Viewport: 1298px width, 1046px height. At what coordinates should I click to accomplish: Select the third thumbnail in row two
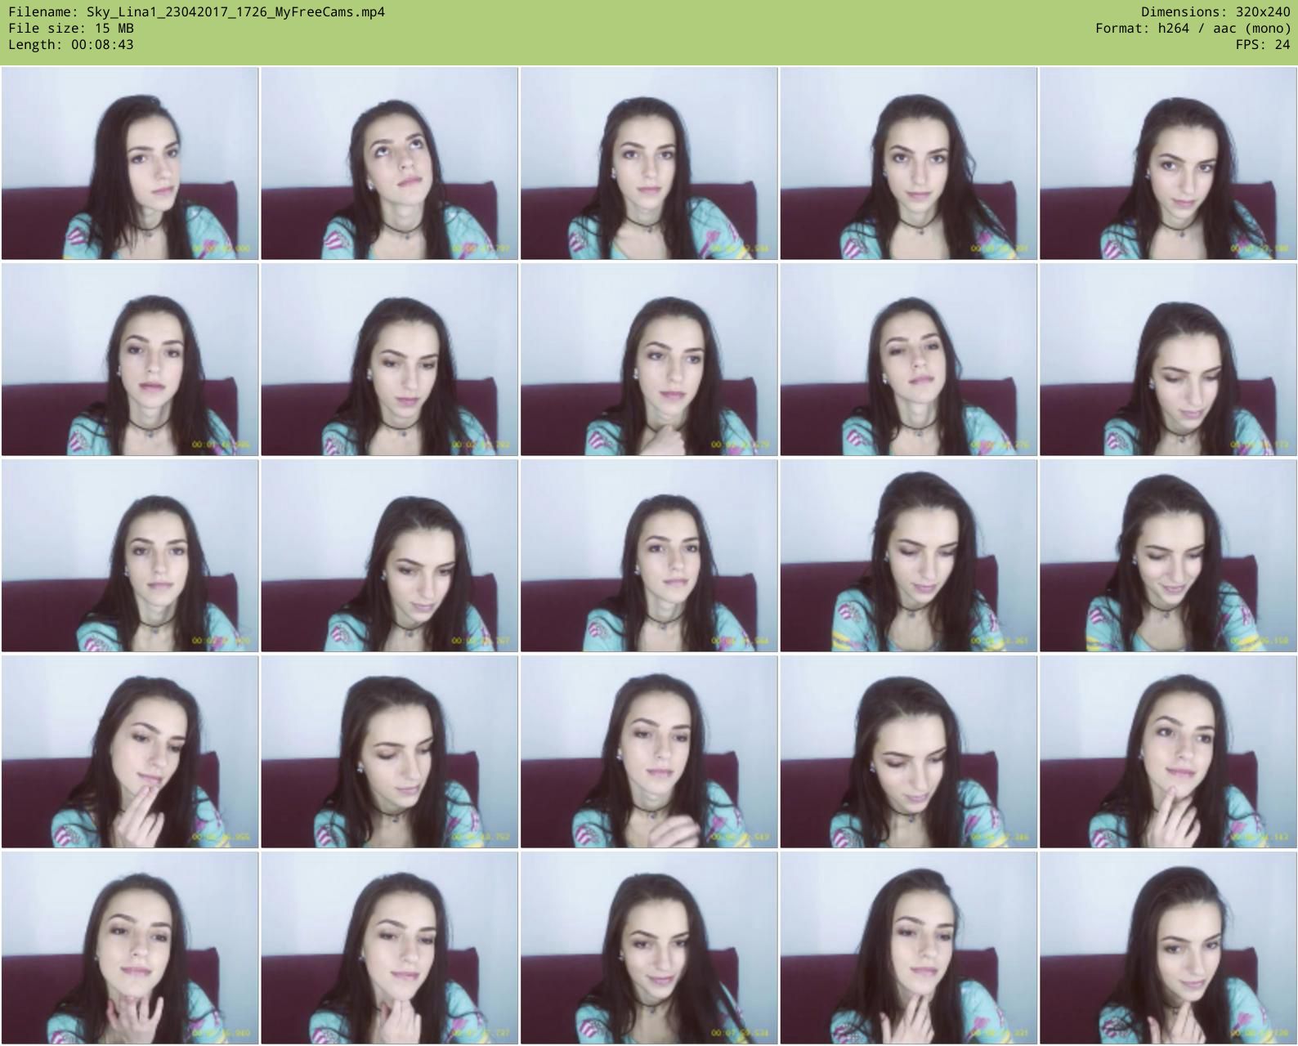pos(649,360)
